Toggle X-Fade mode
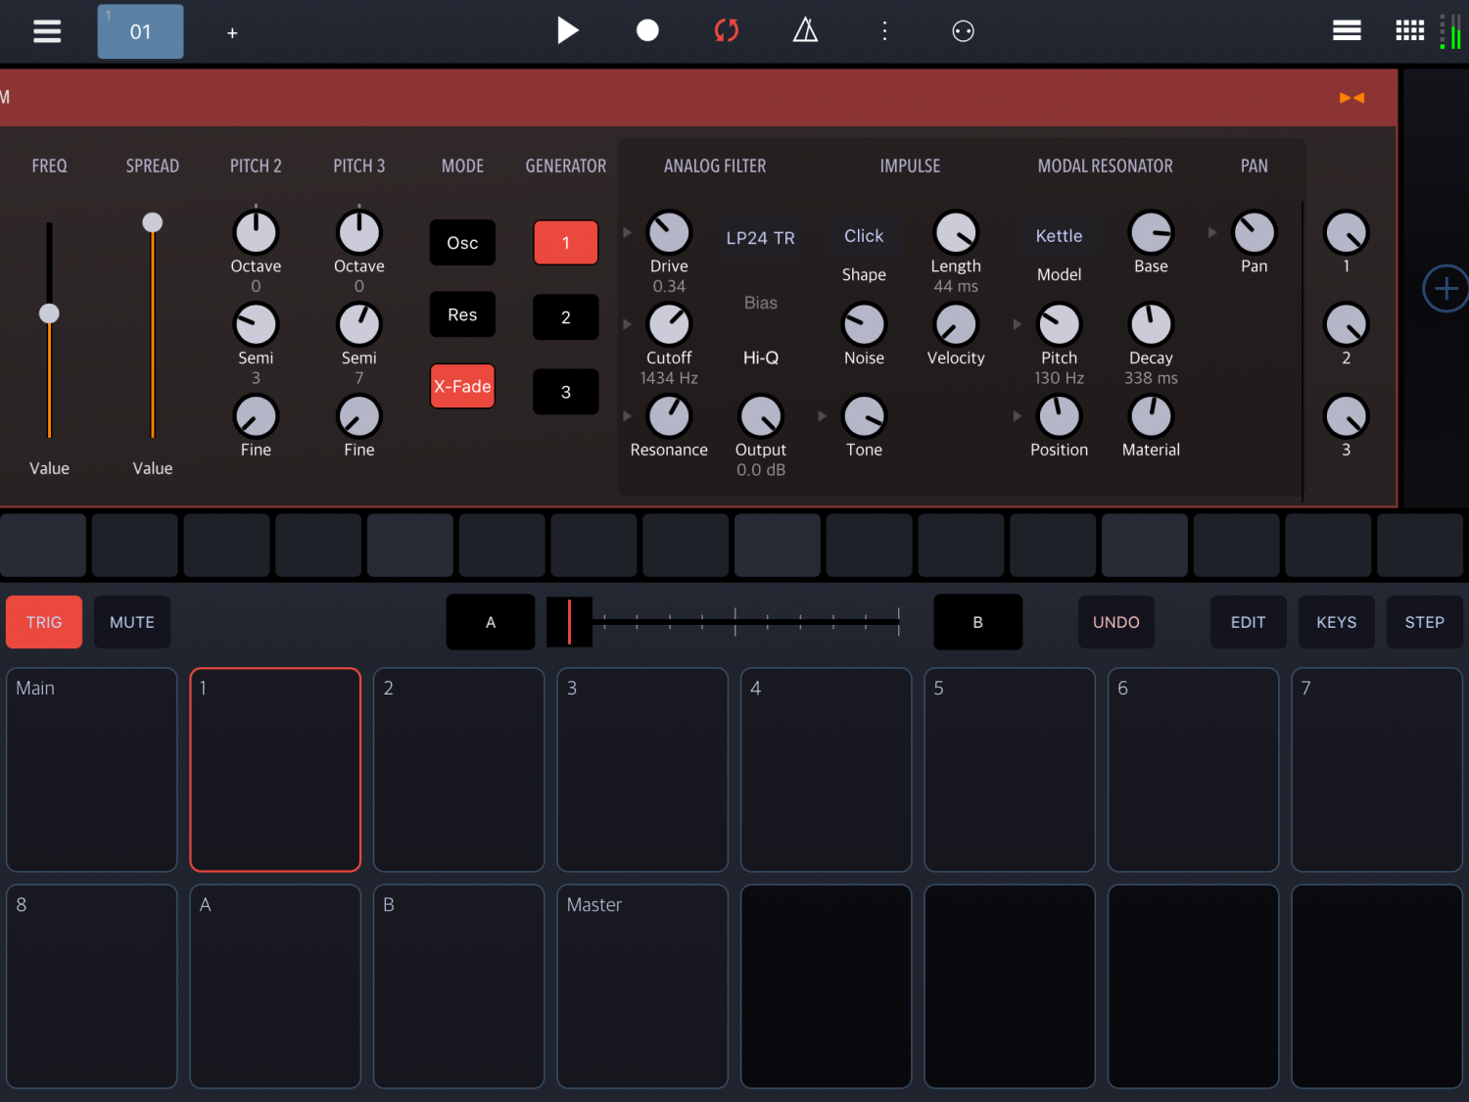The image size is (1469, 1102). (462, 386)
